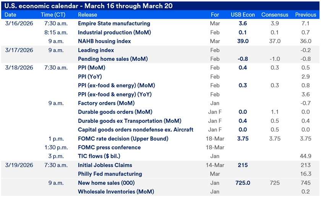
Task: Select the '8:15 a.m.' time cell
Action: click(56, 33)
